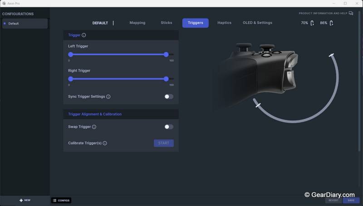Click the list icon in CONFIGS button
The width and height of the screenshot is (363, 206).
(54, 201)
